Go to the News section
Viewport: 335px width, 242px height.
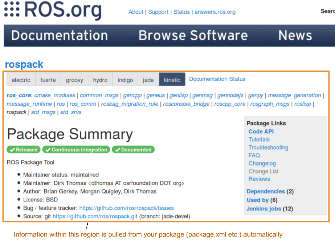[295, 36]
